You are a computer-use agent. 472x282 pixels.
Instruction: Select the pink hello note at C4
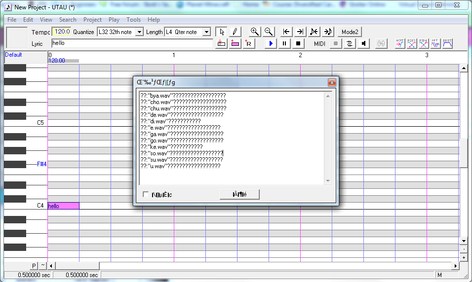64,206
